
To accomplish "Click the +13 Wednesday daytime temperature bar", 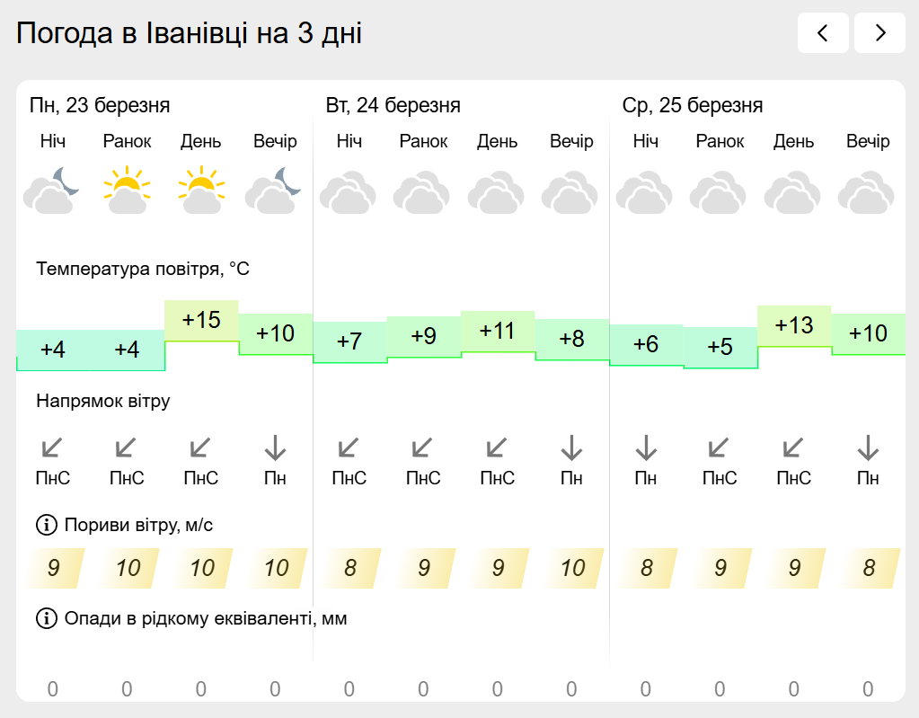I will pyautogui.click(x=794, y=325).
